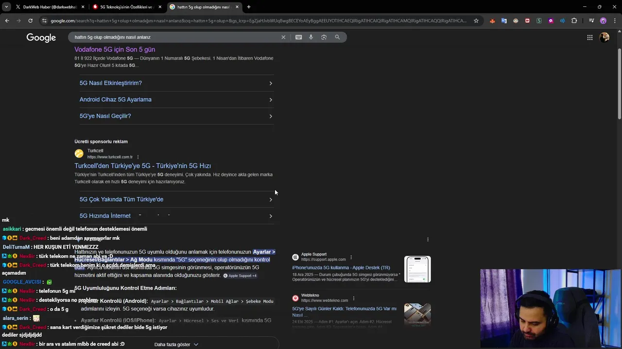Expand 5G Çok Yakında Tüm Türkiye'de sitelink
Image resolution: width=622 pixels, height=349 pixels.
click(x=176, y=199)
